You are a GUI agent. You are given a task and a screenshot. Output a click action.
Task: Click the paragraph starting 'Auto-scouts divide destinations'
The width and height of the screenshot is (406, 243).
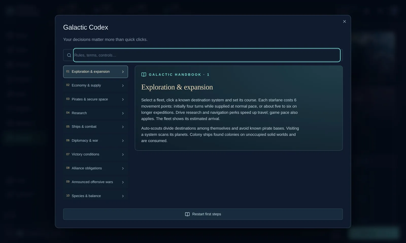220,134
